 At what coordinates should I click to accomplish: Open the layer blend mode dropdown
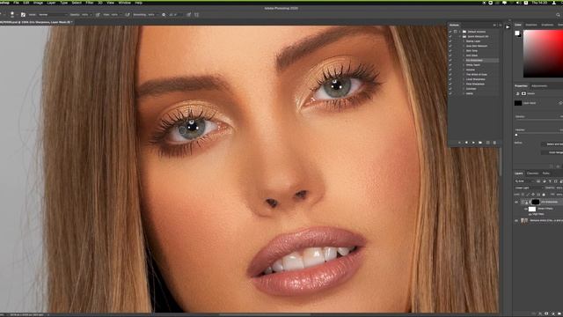pos(529,188)
